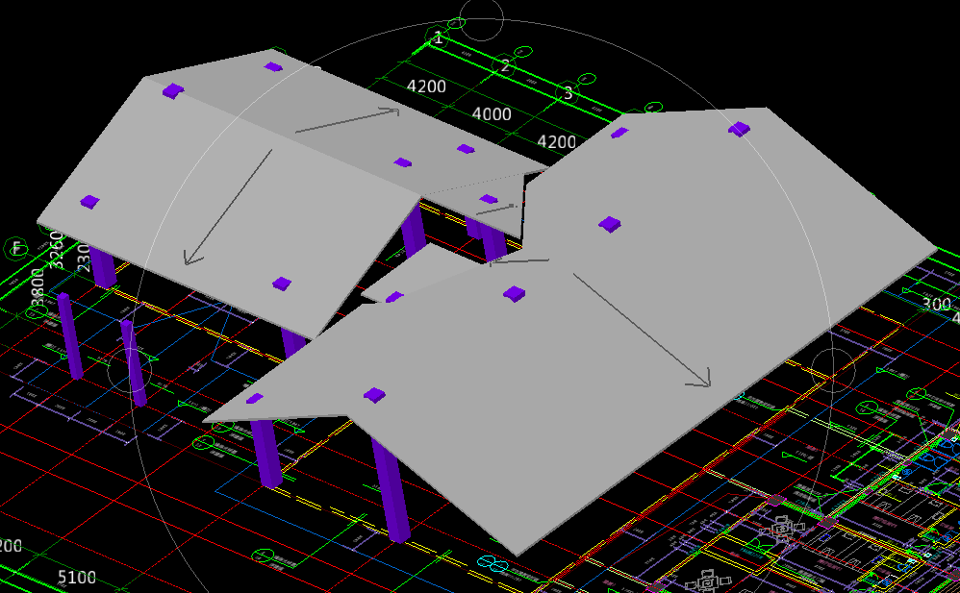Image resolution: width=960 pixels, height=593 pixels.
Task: Select the rotated 3260 dimension label
Action: tap(57, 250)
